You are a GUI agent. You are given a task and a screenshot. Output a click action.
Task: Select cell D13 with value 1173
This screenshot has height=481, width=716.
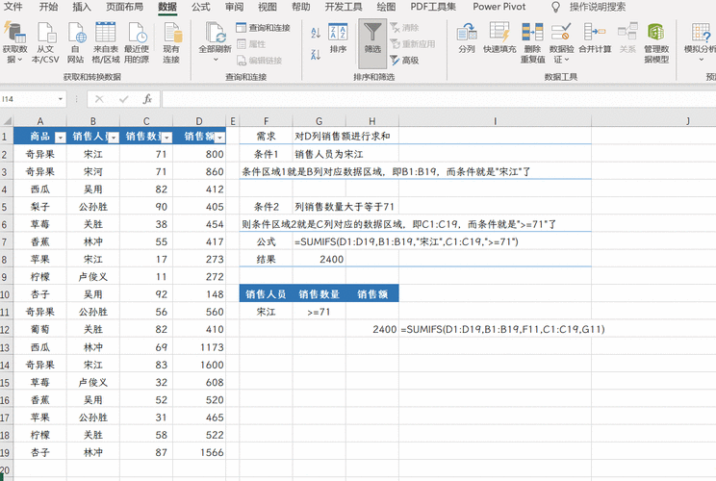(199, 347)
